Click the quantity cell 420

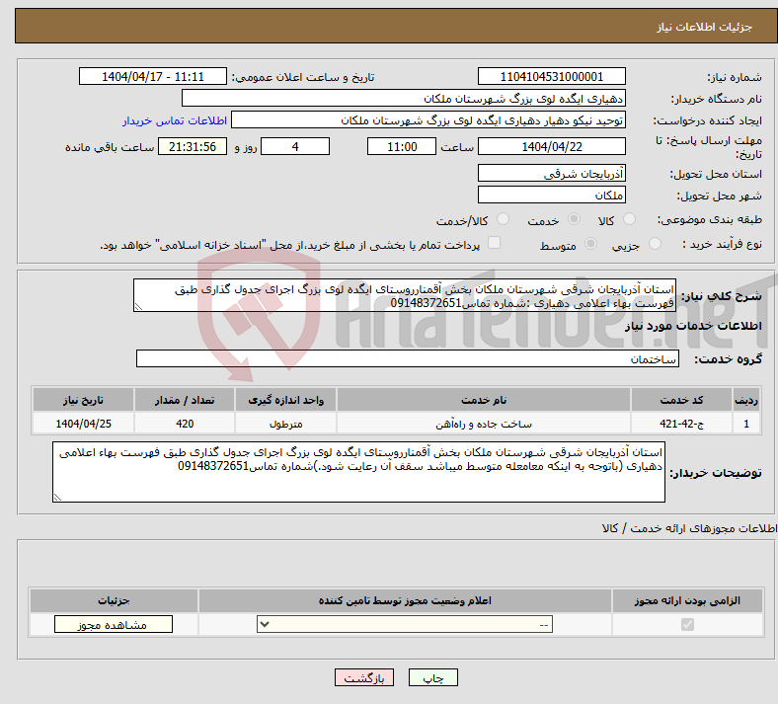pyautogui.click(x=185, y=424)
